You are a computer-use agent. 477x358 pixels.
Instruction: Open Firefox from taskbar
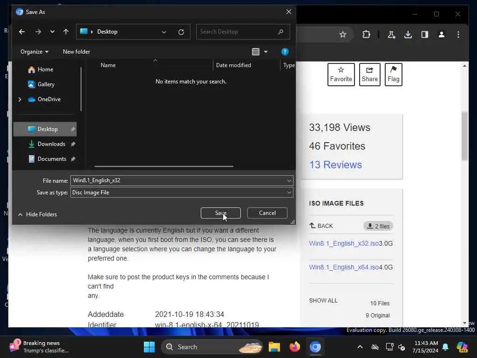click(294, 347)
